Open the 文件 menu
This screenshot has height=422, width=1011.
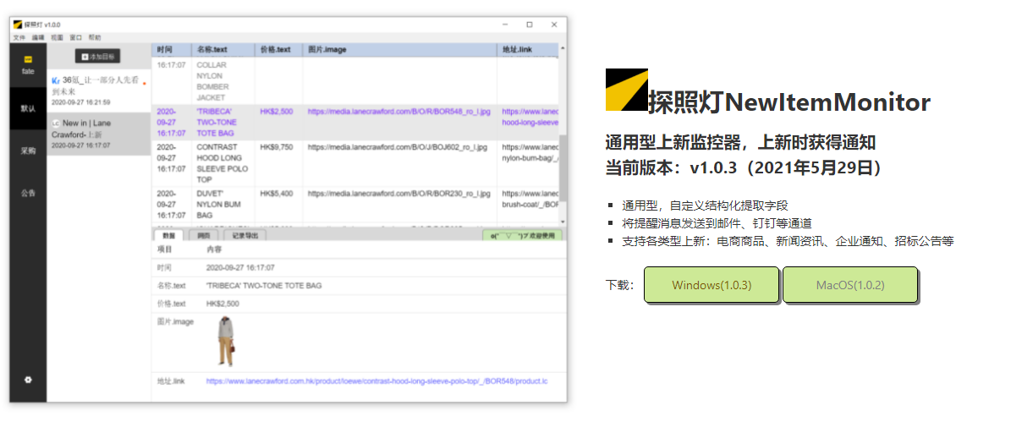point(19,38)
